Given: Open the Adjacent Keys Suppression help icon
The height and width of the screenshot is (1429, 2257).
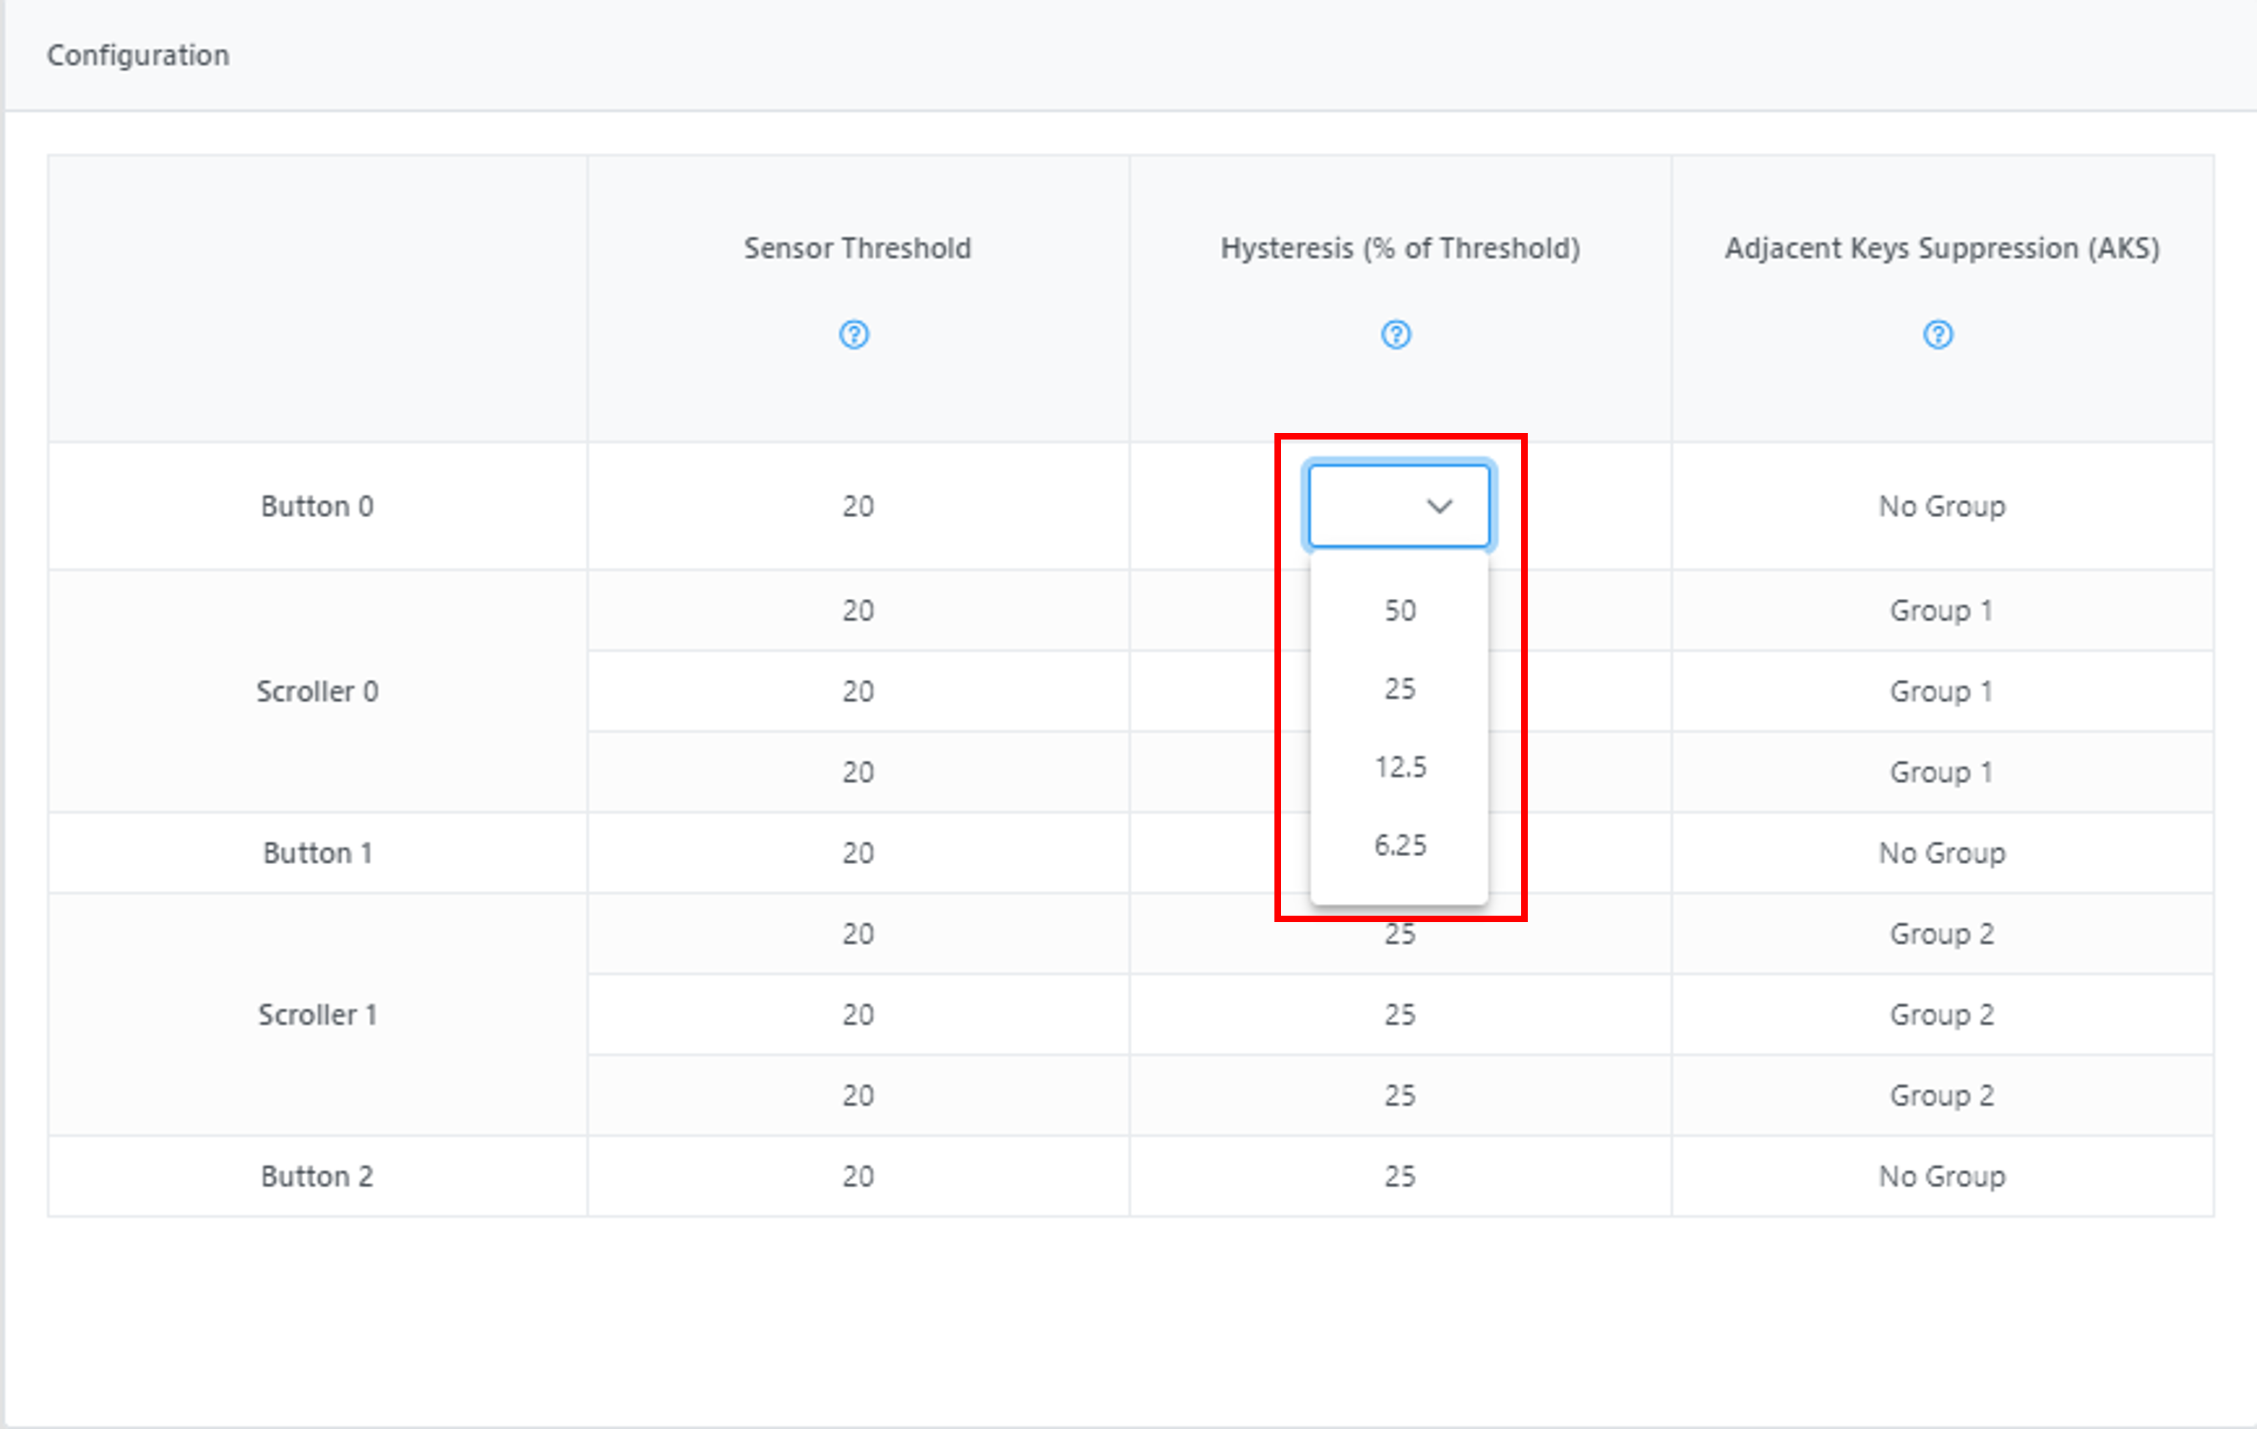Looking at the screenshot, I should (x=1937, y=335).
